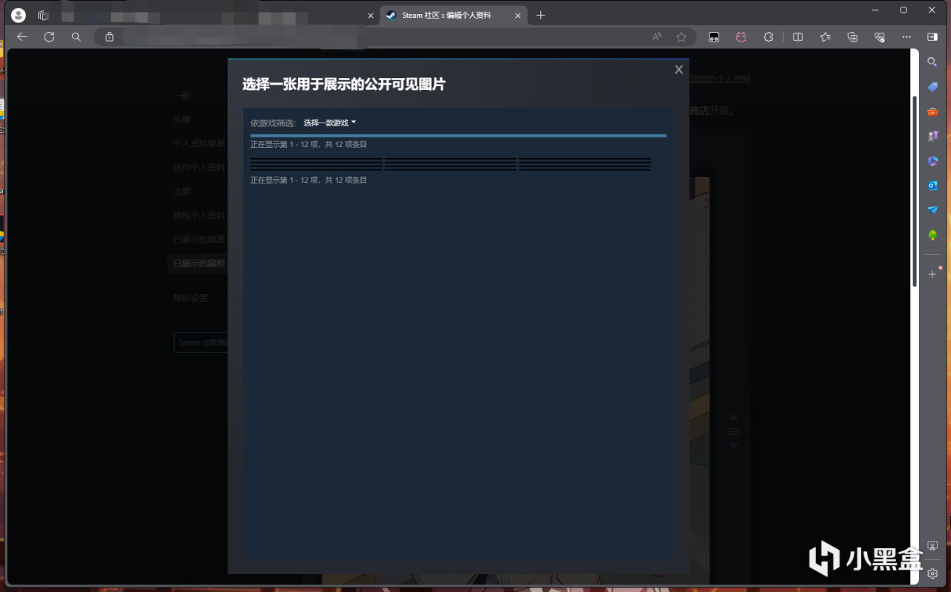Close the Steam 社区 browser tab

[518, 16]
